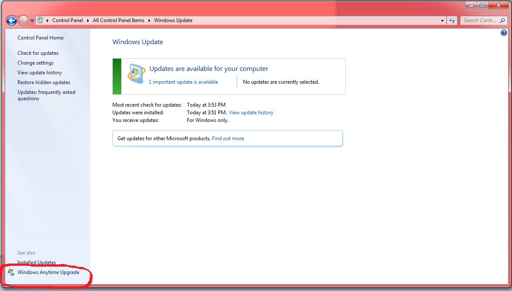
Task: Open Change settings
Action: [x=36, y=63]
